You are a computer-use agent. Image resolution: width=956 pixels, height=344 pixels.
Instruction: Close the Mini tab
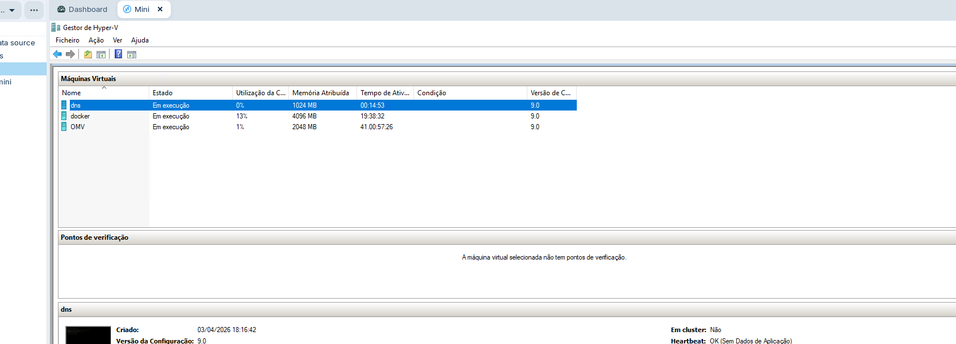160,9
